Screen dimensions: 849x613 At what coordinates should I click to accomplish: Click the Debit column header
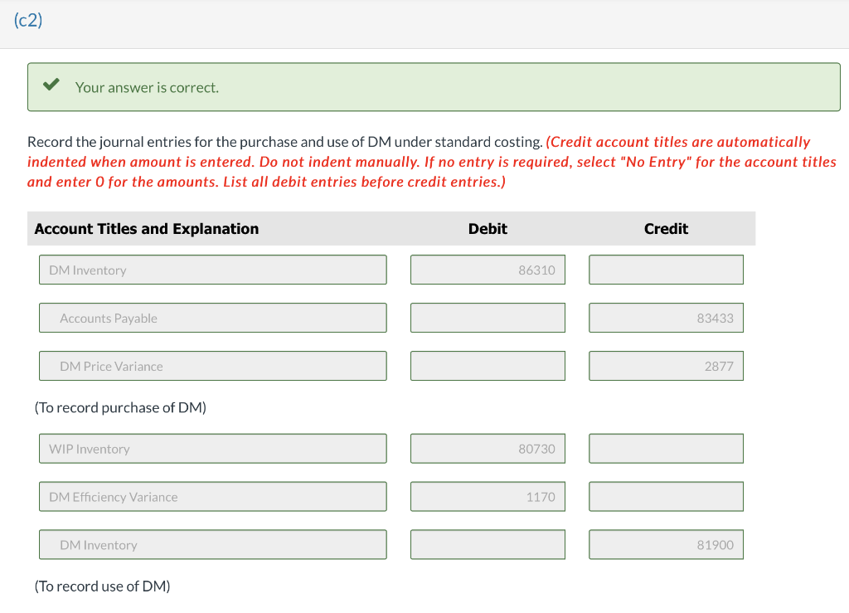pyautogui.click(x=488, y=229)
